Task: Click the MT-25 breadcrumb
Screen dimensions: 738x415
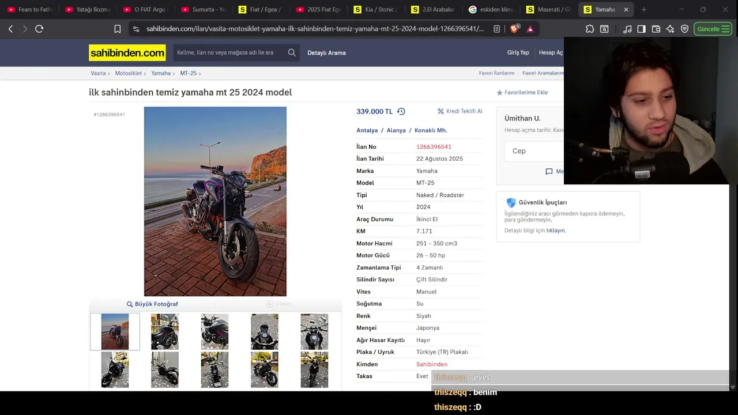Action: 188,73
